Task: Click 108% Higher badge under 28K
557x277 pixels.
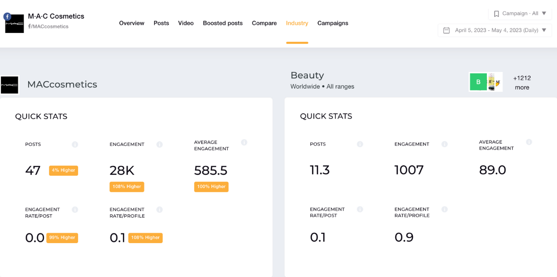Action: click(127, 187)
